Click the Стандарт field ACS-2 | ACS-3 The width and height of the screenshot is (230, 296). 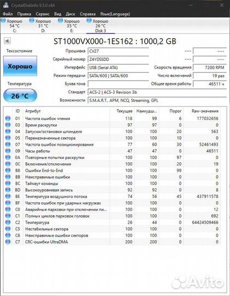[157, 92]
